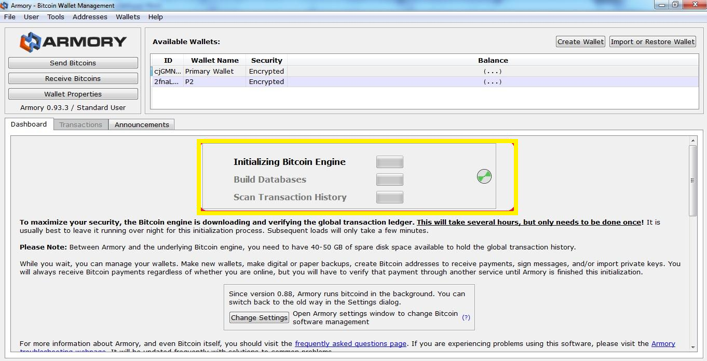Image resolution: width=707 pixels, height=361 pixels.
Task: Close the Armory window
Action: pyautogui.click(x=694, y=5)
